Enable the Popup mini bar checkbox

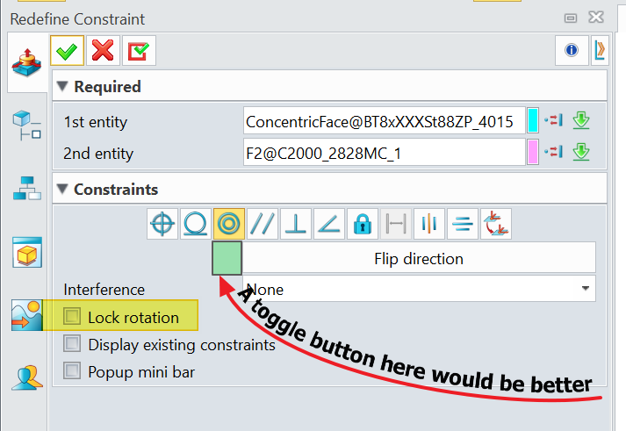pos(72,370)
